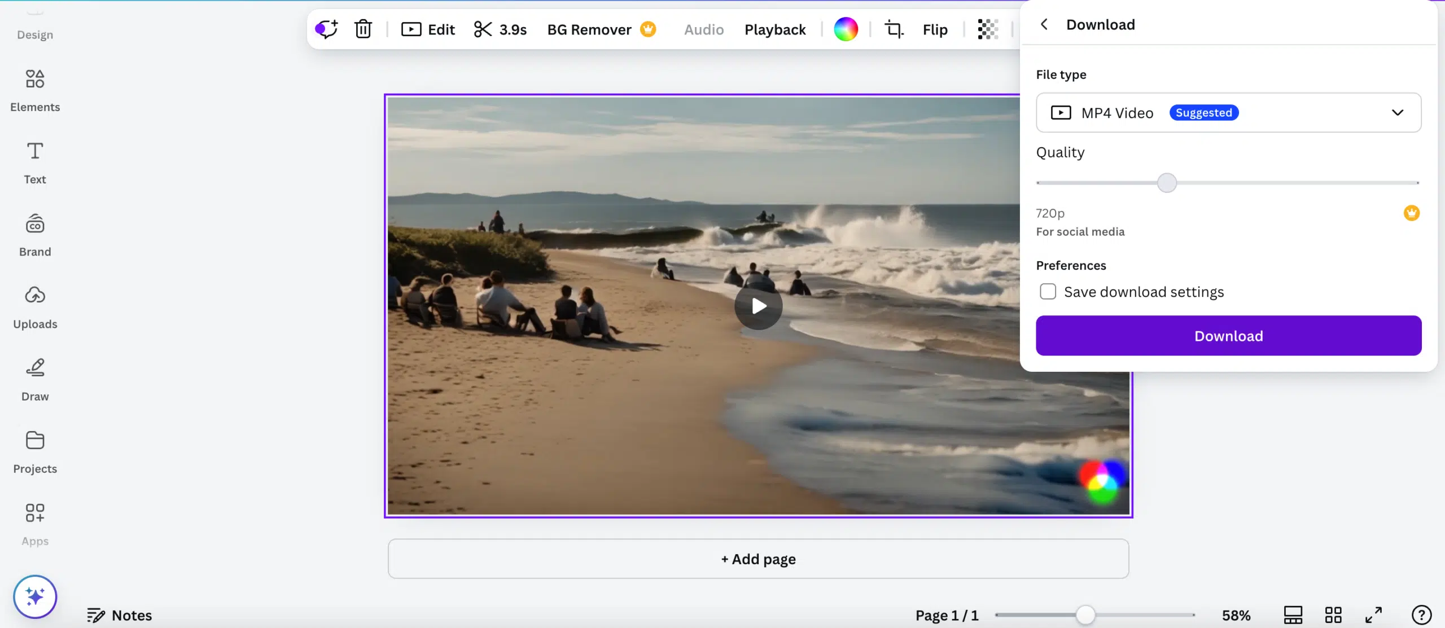Click the Add page button

tap(758, 559)
